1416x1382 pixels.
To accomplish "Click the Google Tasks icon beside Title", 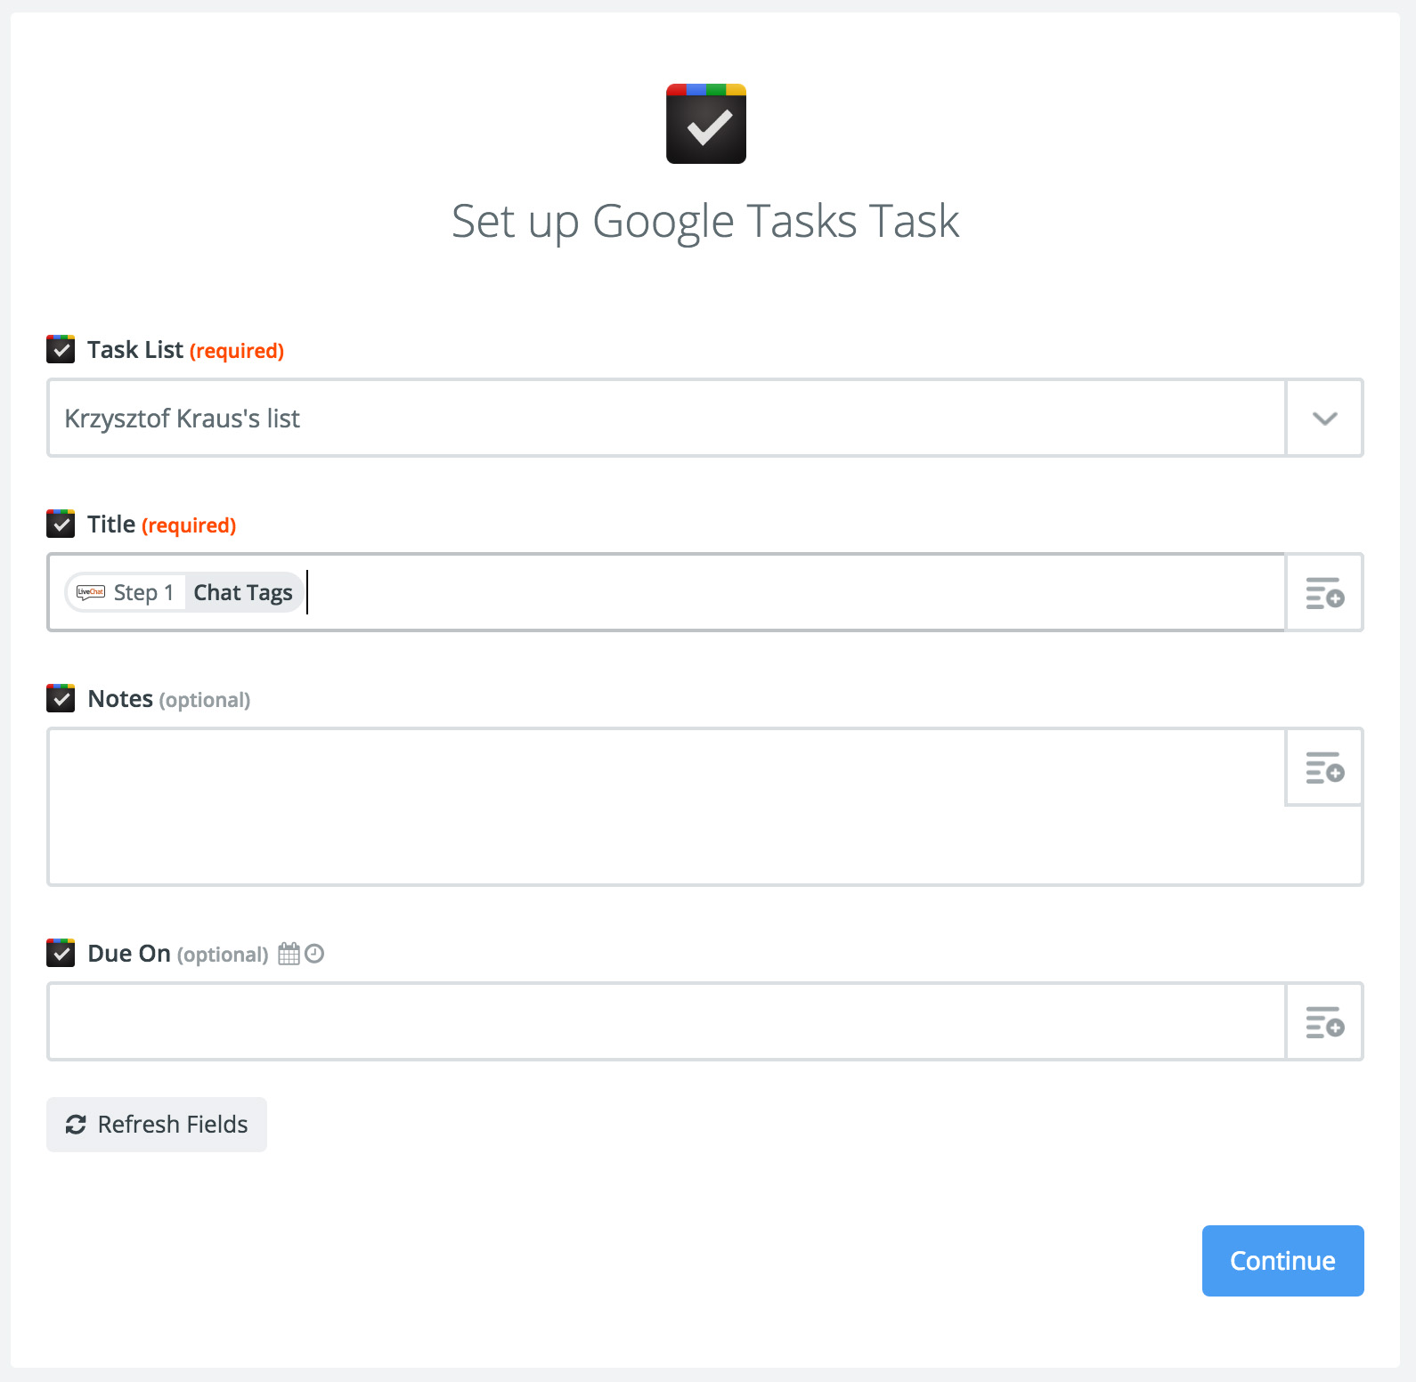I will (61, 524).
